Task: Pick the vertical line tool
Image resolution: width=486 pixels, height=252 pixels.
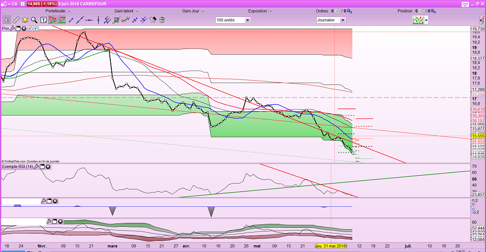Action: pos(98,20)
